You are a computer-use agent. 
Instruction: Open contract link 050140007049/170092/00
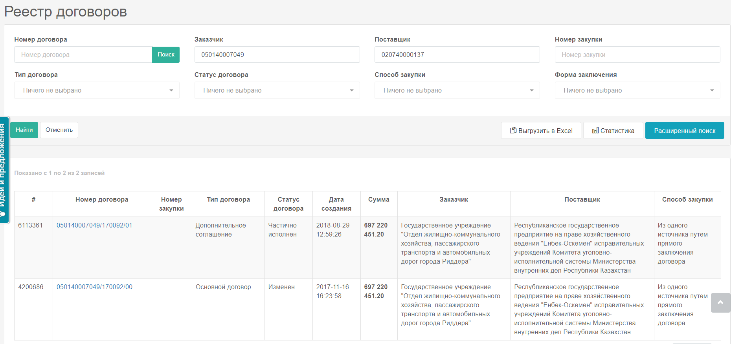coord(94,287)
